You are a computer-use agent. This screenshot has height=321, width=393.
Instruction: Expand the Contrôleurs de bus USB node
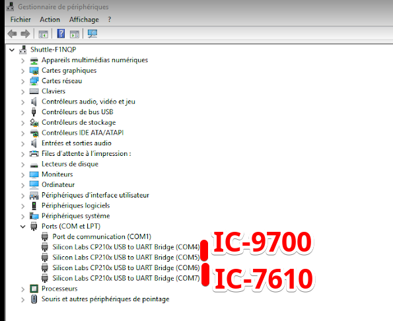click(x=23, y=112)
